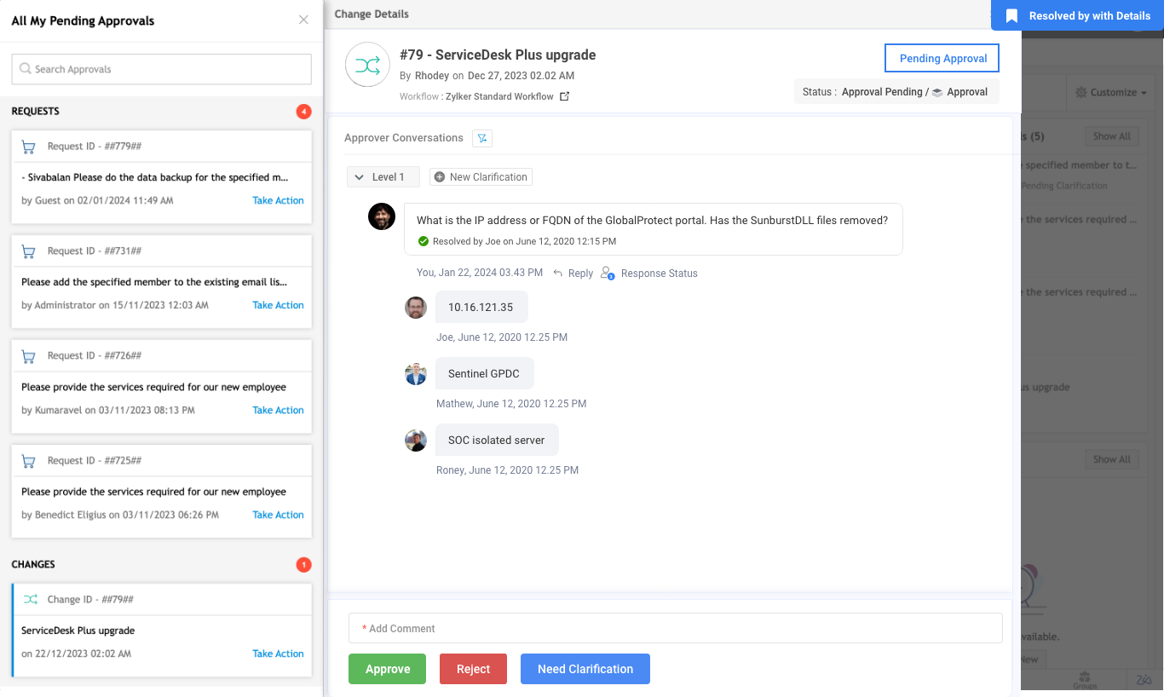
Task: Add a New Clarification
Action: pos(481,177)
